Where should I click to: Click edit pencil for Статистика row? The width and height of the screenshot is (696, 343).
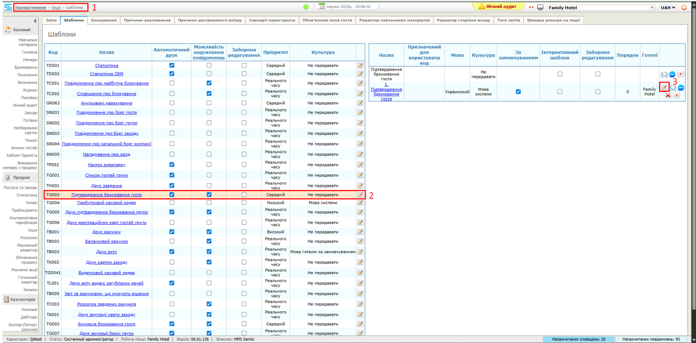[x=360, y=66]
